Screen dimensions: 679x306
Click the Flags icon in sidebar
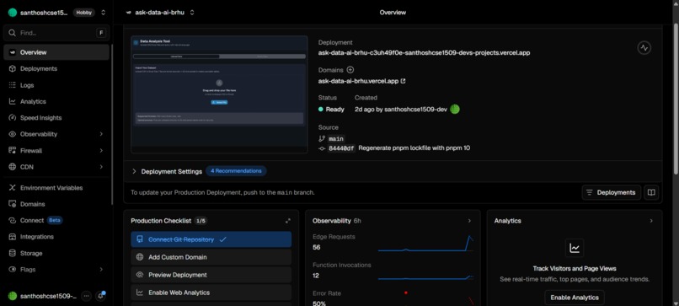click(x=12, y=269)
